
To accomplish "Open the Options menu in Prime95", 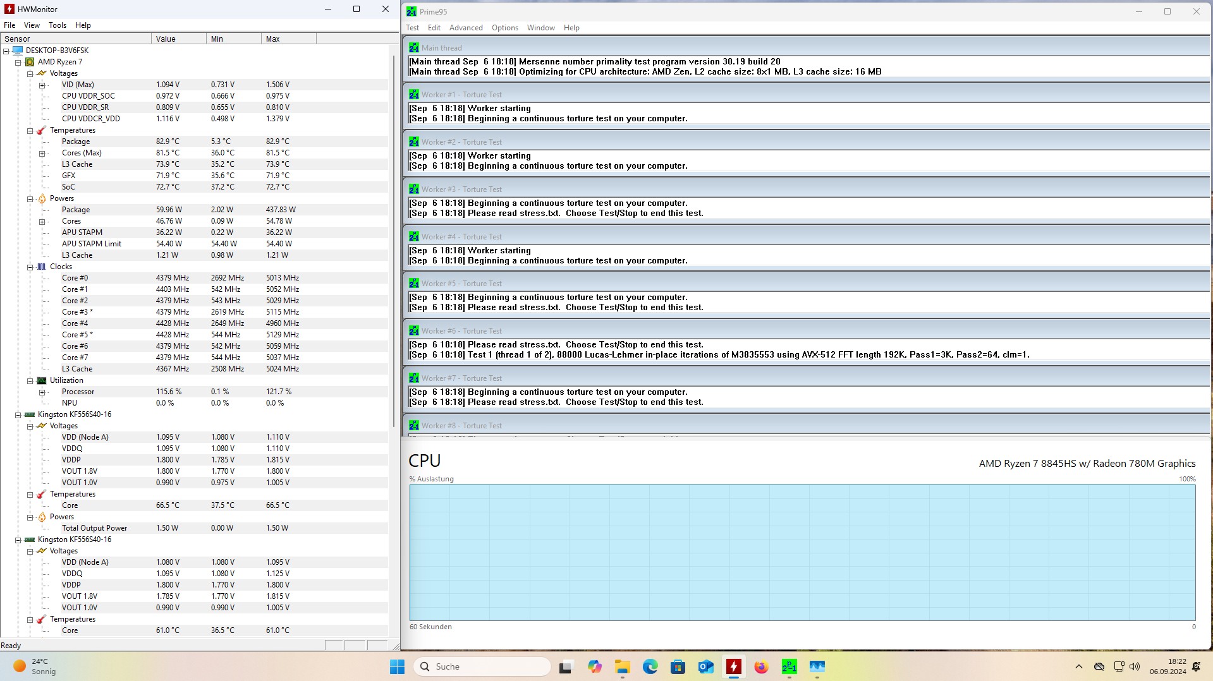I will (x=505, y=28).
